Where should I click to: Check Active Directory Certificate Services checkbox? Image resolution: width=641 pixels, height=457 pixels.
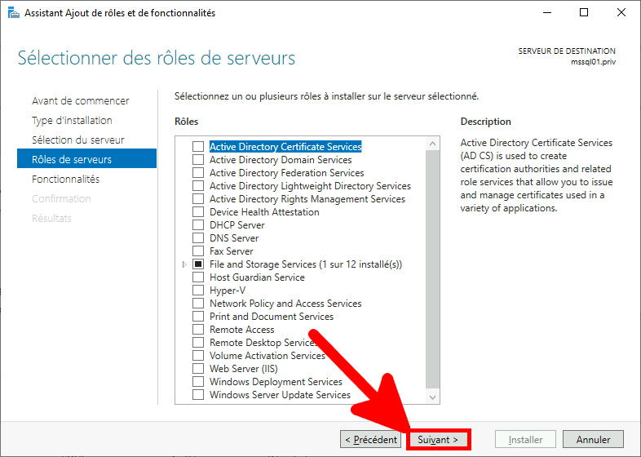[x=198, y=146]
